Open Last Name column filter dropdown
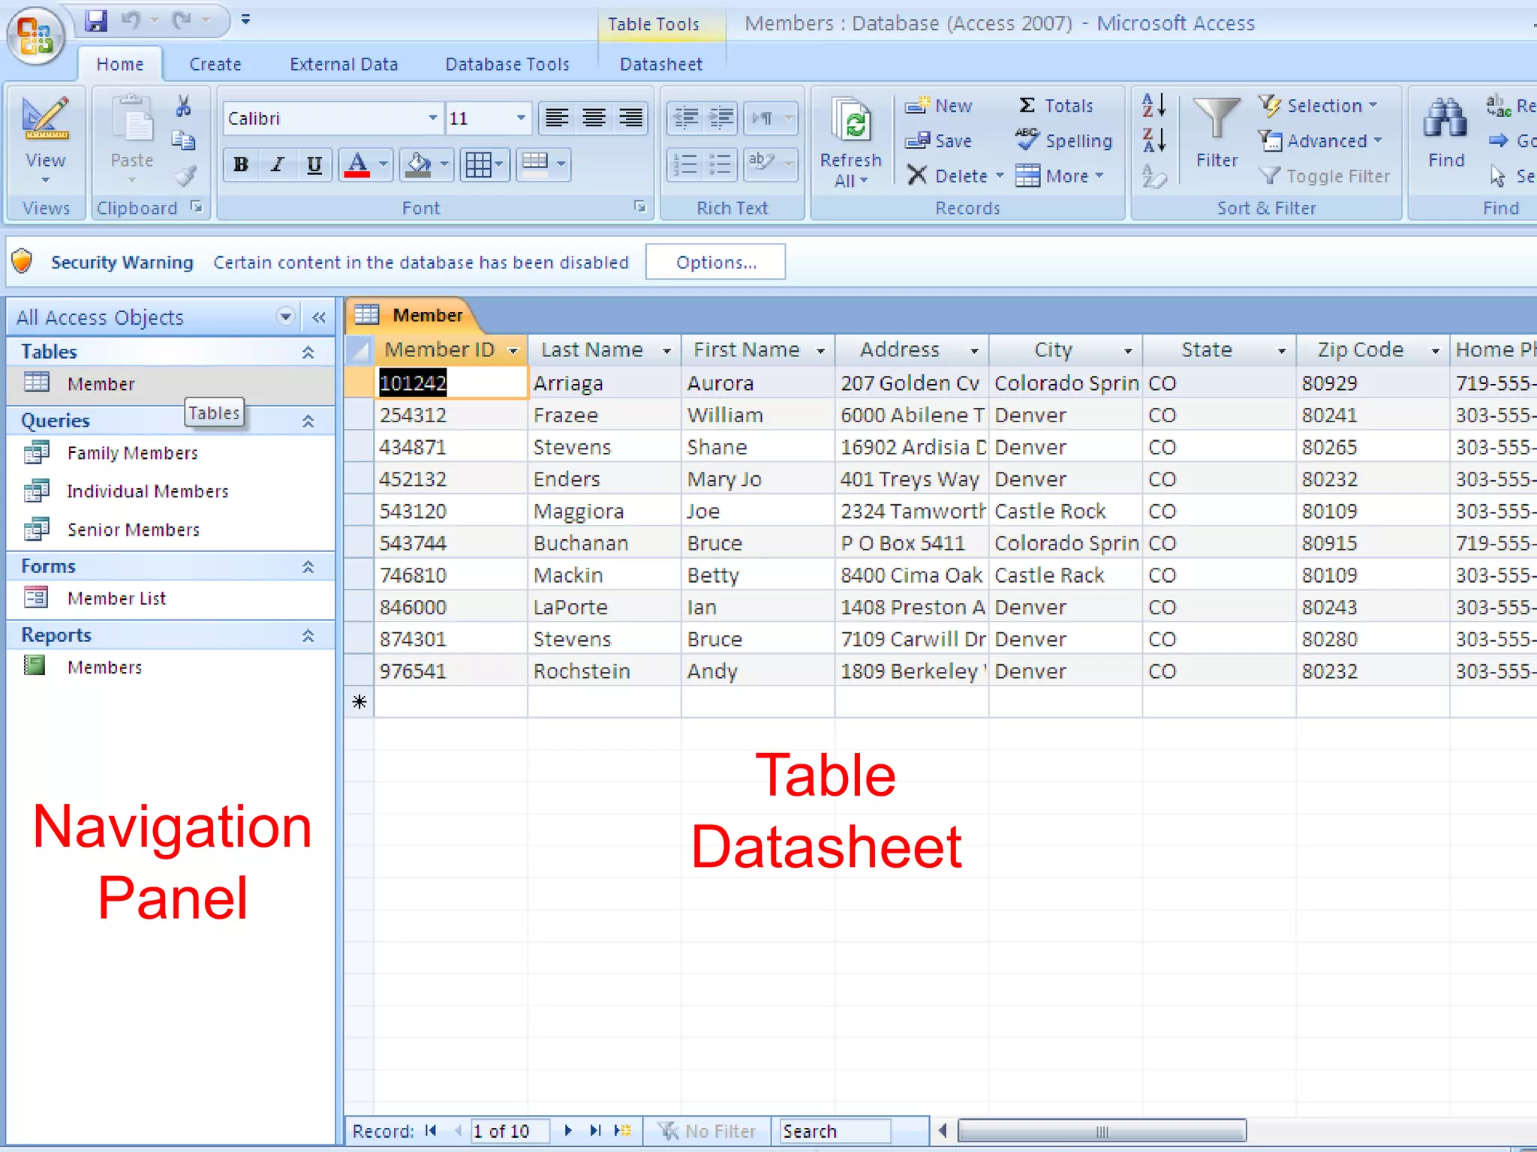The image size is (1537, 1152). (x=666, y=350)
